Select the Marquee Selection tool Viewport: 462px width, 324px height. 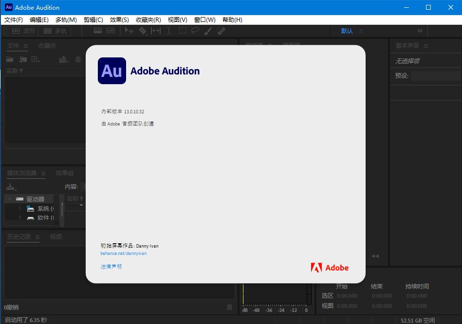click(x=183, y=31)
